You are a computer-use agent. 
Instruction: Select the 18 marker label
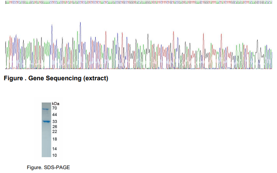point(55,139)
